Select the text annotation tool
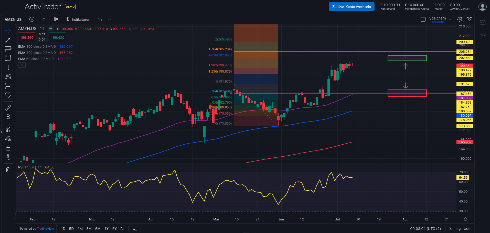Image resolution: width=490 pixels, height=233 pixels. (8, 67)
